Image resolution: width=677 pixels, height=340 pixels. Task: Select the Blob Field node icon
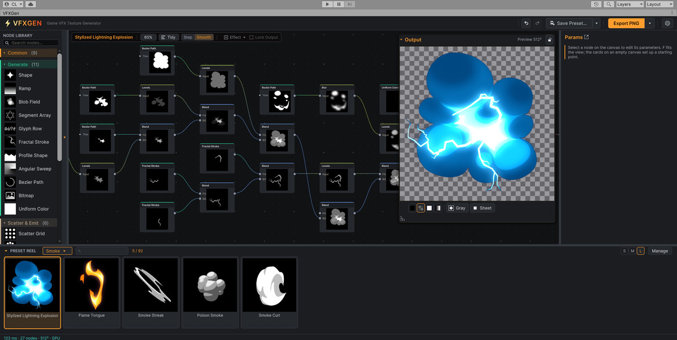click(10, 102)
